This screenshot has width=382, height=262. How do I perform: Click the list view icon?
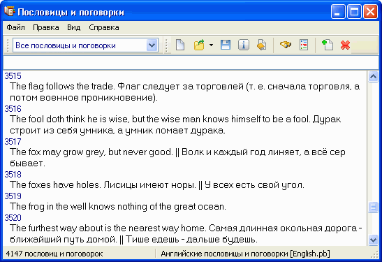click(304, 45)
